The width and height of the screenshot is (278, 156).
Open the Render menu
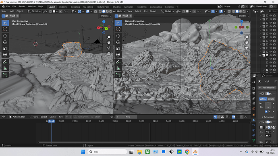click(x=22, y=6)
